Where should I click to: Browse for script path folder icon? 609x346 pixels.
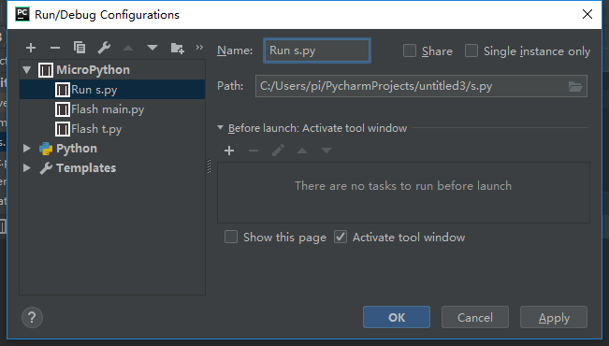click(x=575, y=86)
